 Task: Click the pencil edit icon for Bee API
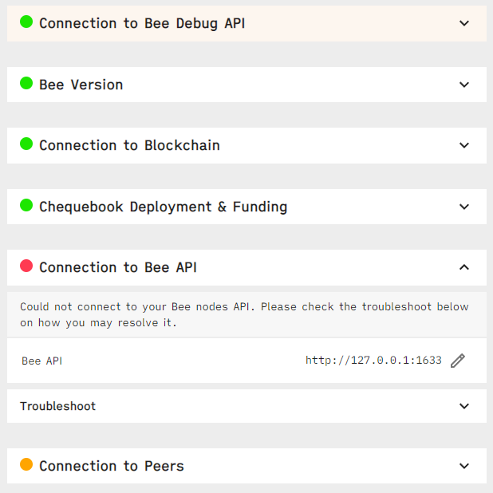point(457,361)
